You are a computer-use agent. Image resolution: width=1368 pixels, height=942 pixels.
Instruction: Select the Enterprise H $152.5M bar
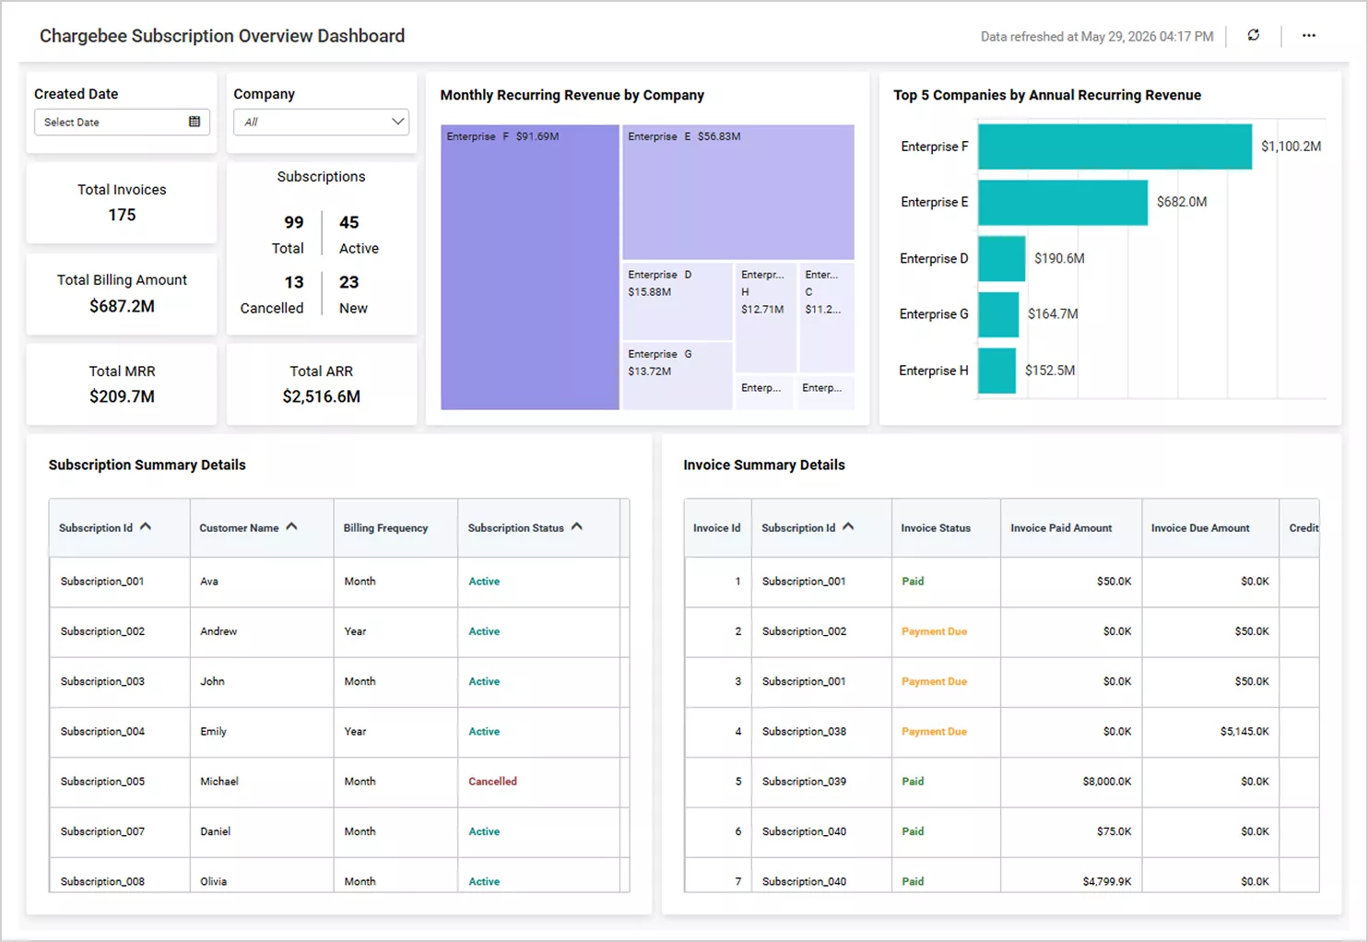click(x=997, y=371)
